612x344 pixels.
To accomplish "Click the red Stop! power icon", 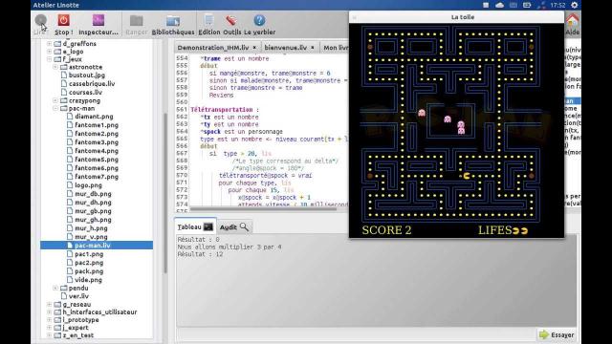I will [64, 20].
